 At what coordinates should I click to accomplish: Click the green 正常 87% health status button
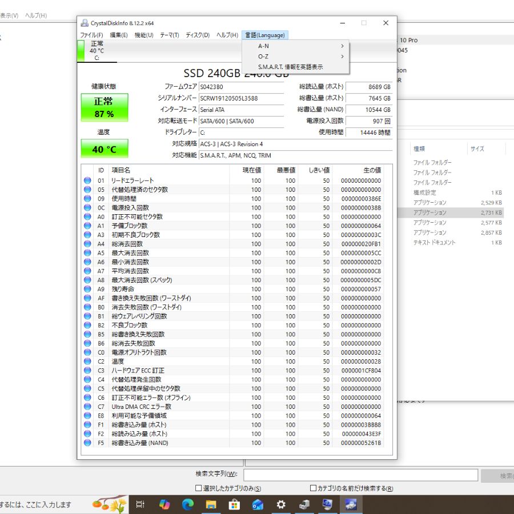(104, 107)
